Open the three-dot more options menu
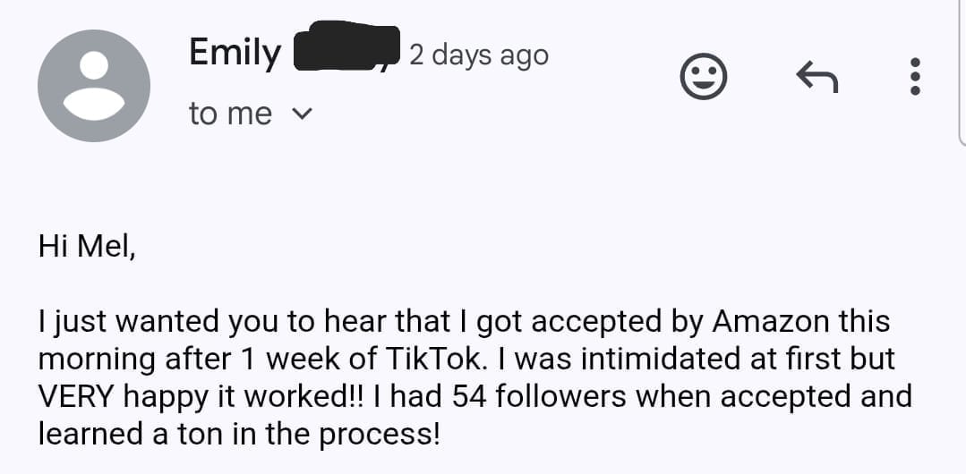The width and height of the screenshot is (966, 474). [914, 79]
